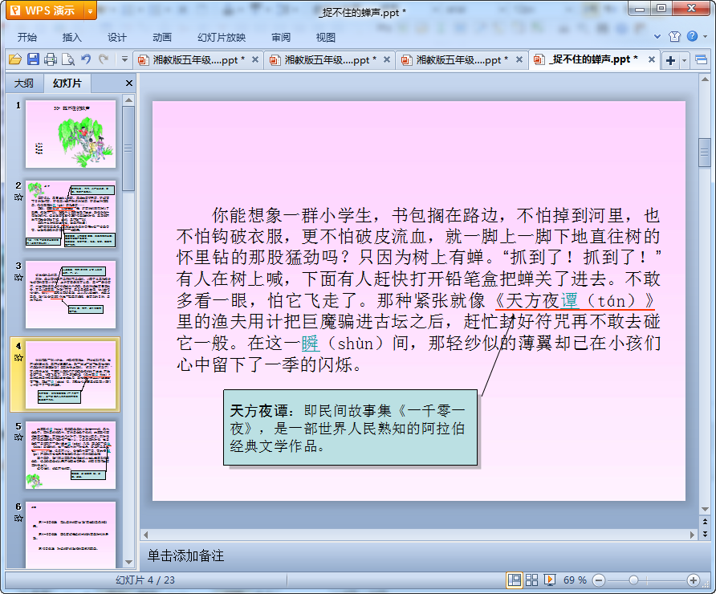Click the plus icon to add new document tab
716x594 pixels.
pos(670,60)
